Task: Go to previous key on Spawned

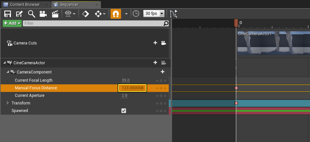Action: [157, 111]
